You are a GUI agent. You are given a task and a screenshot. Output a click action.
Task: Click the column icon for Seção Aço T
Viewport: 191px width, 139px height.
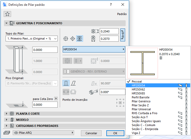[x=186, y=117]
